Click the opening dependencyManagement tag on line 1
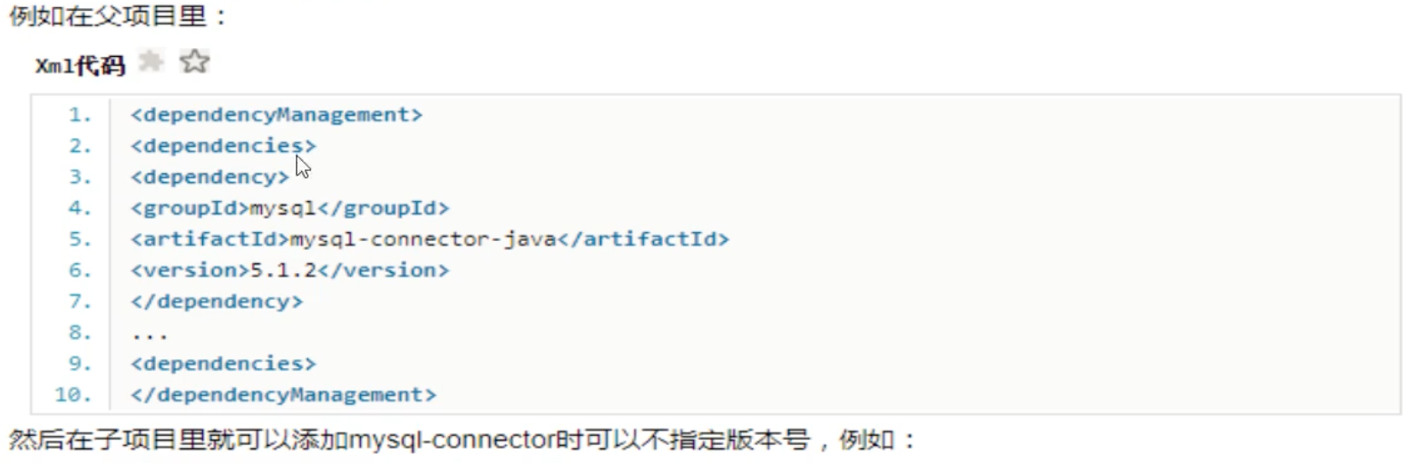Viewport: 1428px width, 467px height. point(276,115)
